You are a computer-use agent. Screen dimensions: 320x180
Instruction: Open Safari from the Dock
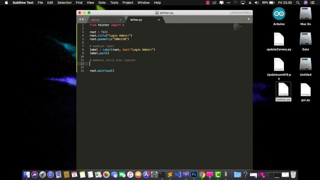pyautogui.click(x=50, y=174)
